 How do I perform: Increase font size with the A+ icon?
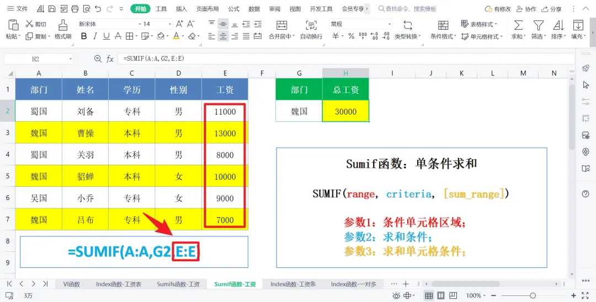coord(179,24)
